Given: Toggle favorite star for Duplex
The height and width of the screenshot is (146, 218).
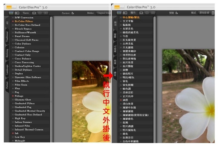Looking at the screenshot, I should tap(13, 74).
